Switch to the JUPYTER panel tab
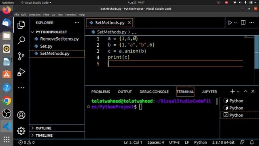The height and width of the screenshot is (146, 259). [x=209, y=92]
